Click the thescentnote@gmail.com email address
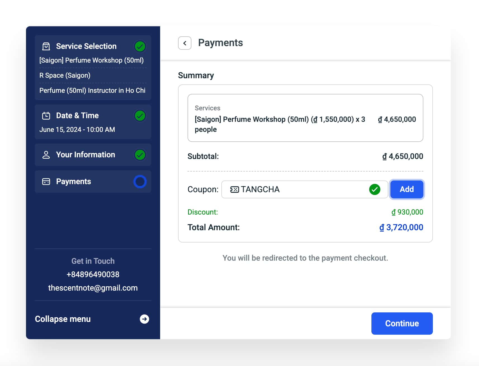The image size is (479, 366). (93, 288)
